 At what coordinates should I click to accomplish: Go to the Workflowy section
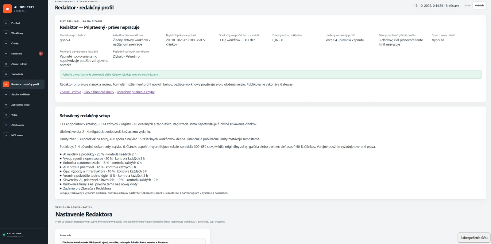click(x=23, y=33)
